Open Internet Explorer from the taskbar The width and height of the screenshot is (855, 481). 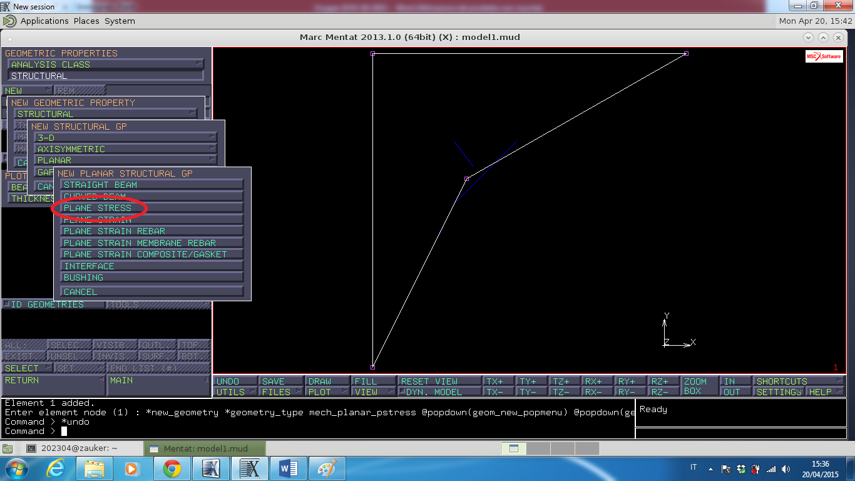pyautogui.click(x=56, y=468)
